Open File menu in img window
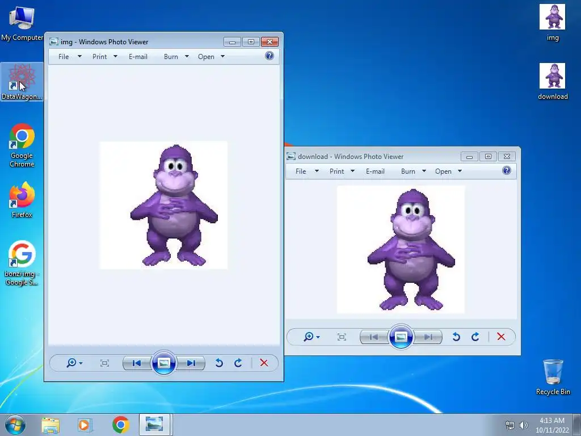581x436 pixels. click(64, 57)
